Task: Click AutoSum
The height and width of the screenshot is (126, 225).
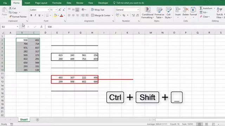Action: pyautogui.click(x=206, y=8)
